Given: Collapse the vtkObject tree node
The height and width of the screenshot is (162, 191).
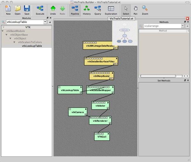Looking at the screenshot, I should pyautogui.click(x=11, y=38).
